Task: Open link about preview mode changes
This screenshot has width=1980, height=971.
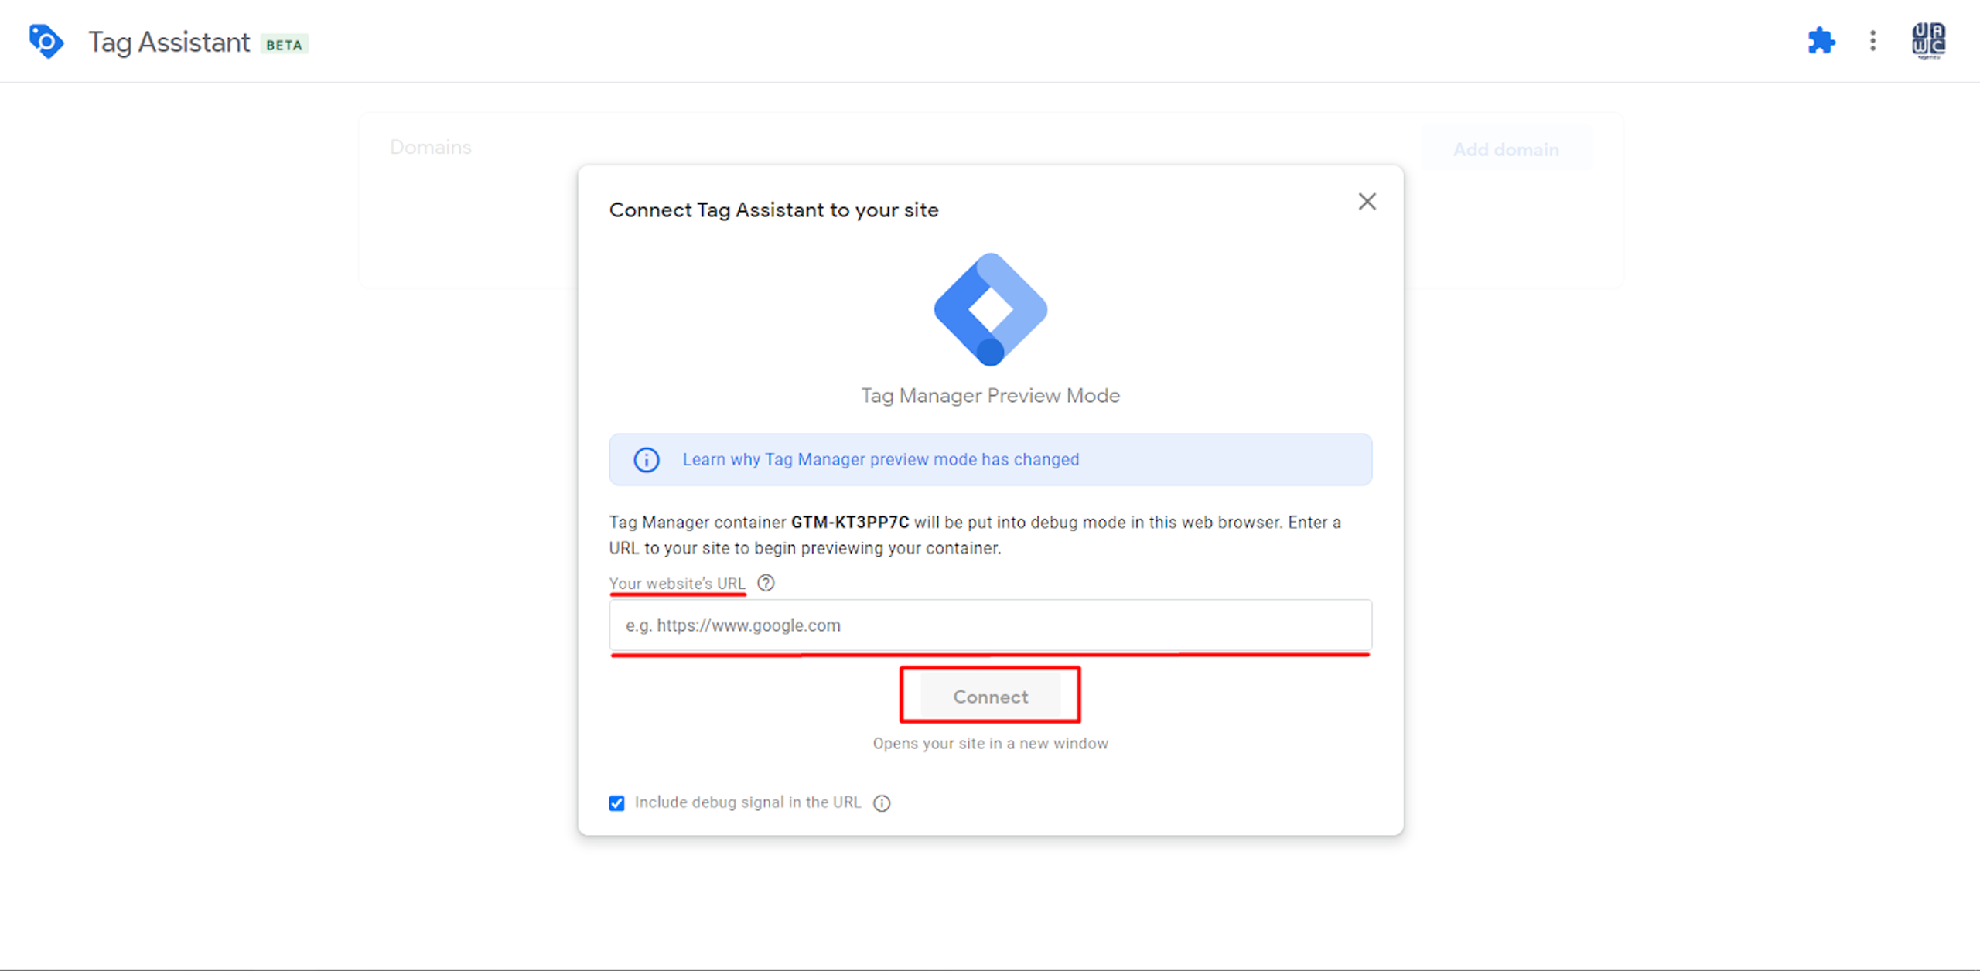Action: [x=880, y=460]
